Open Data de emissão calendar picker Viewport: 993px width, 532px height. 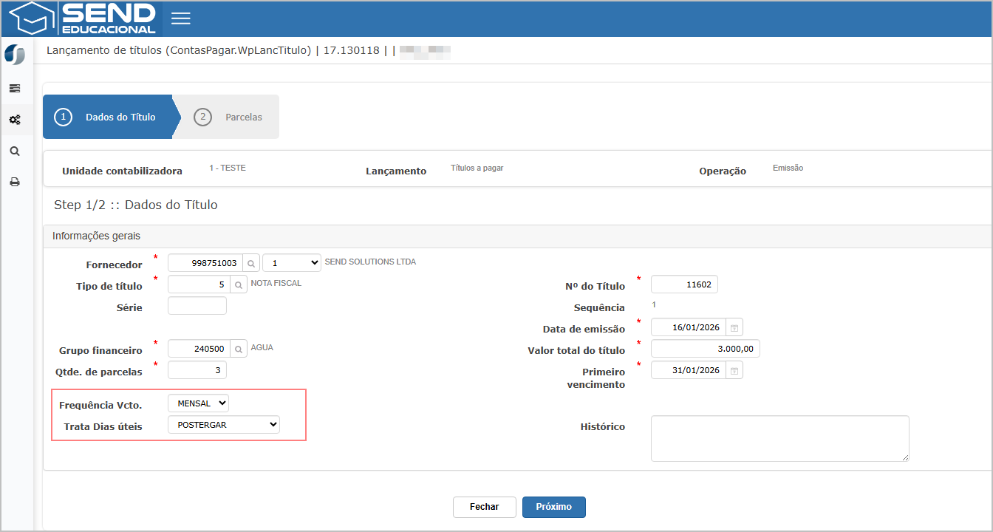click(x=734, y=327)
